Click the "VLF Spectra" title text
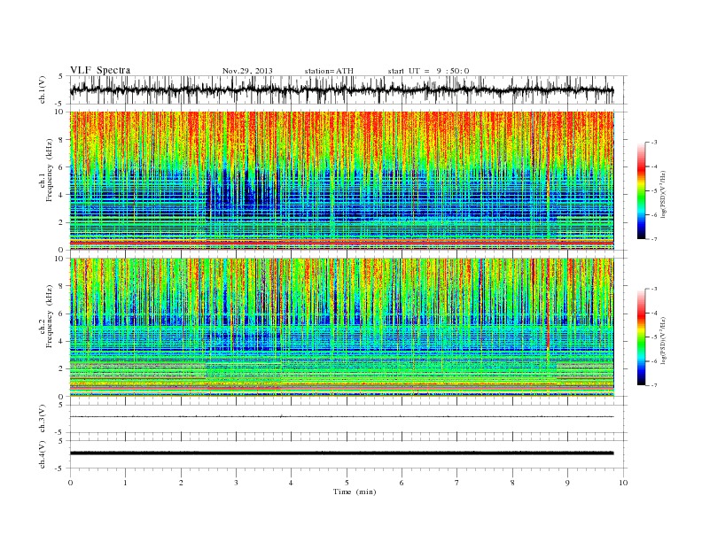The image size is (702, 542). point(100,70)
